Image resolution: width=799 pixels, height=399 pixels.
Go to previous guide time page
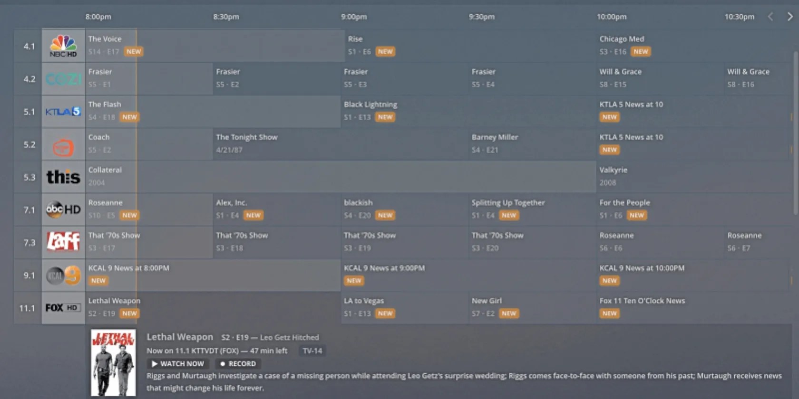point(770,17)
